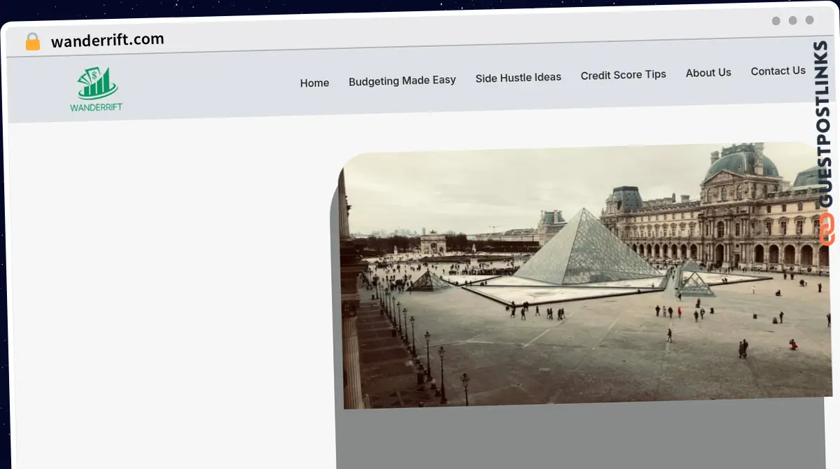The image size is (840, 469).
Task: Click the orange chain-link icon on right edge
Action: point(826,229)
